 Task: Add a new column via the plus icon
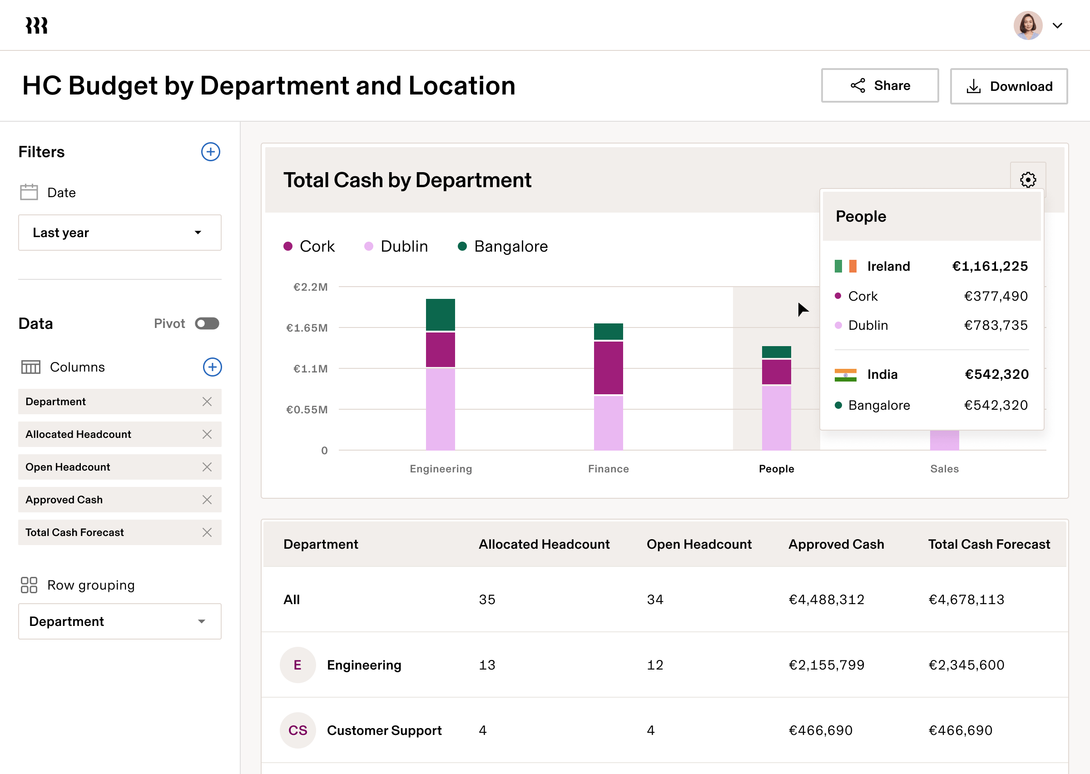213,367
